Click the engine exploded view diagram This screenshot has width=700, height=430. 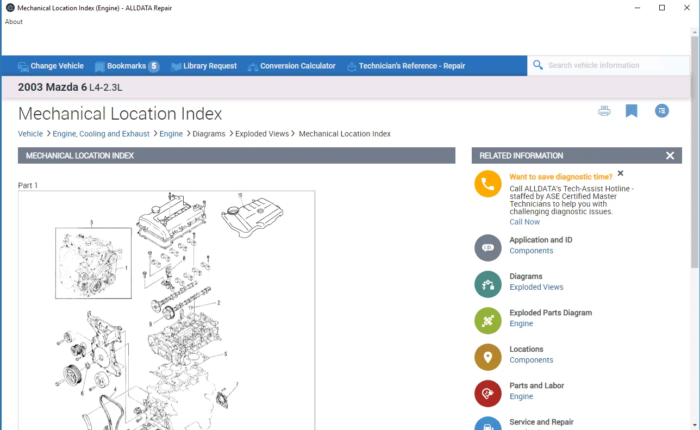click(166, 310)
